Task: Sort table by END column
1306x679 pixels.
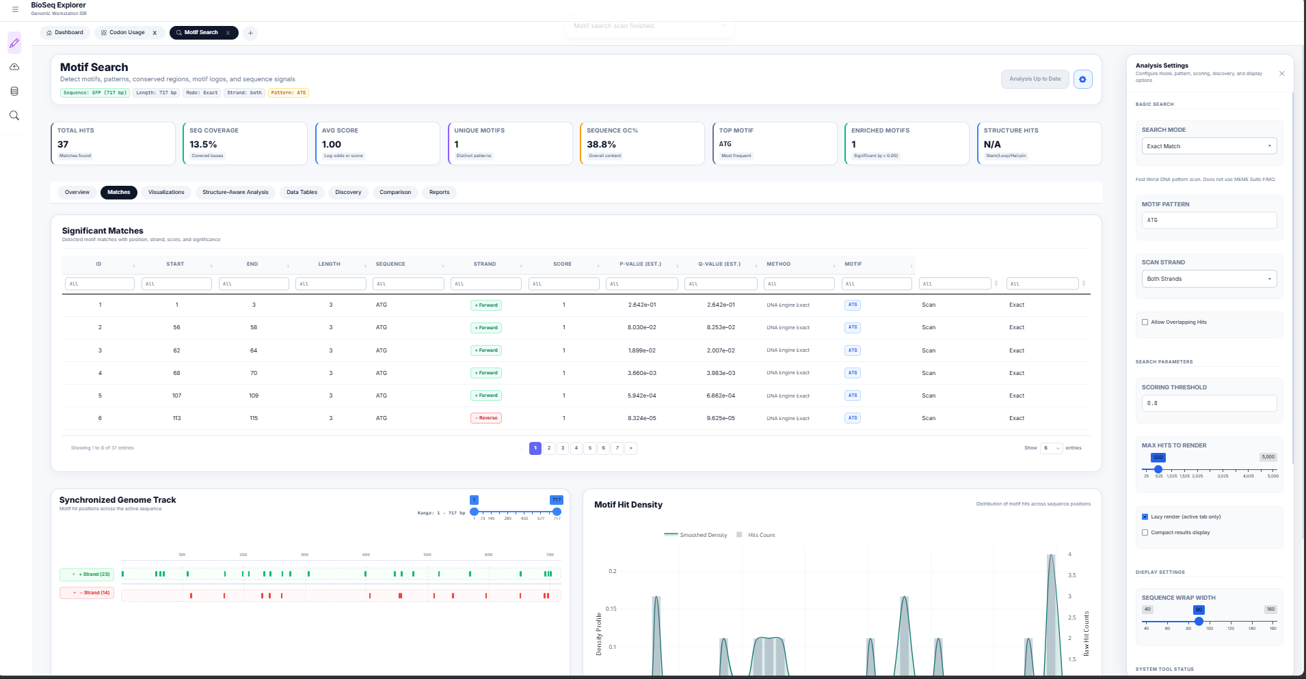Action: click(252, 264)
